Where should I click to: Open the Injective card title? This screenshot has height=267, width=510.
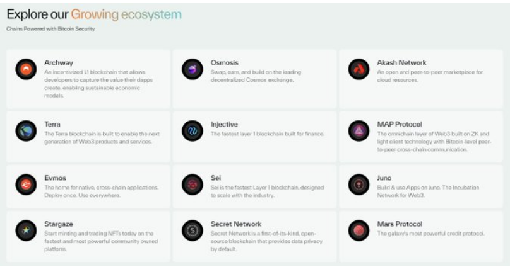pyautogui.click(x=224, y=124)
